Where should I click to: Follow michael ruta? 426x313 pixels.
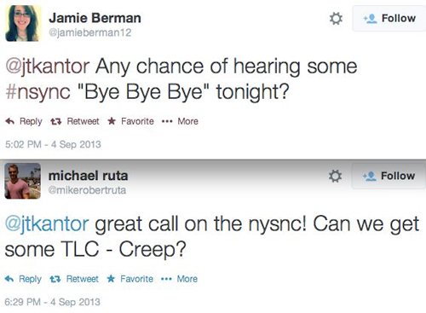pos(389,176)
